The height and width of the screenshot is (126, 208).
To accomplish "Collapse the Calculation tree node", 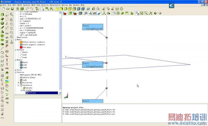I will coord(18,85).
